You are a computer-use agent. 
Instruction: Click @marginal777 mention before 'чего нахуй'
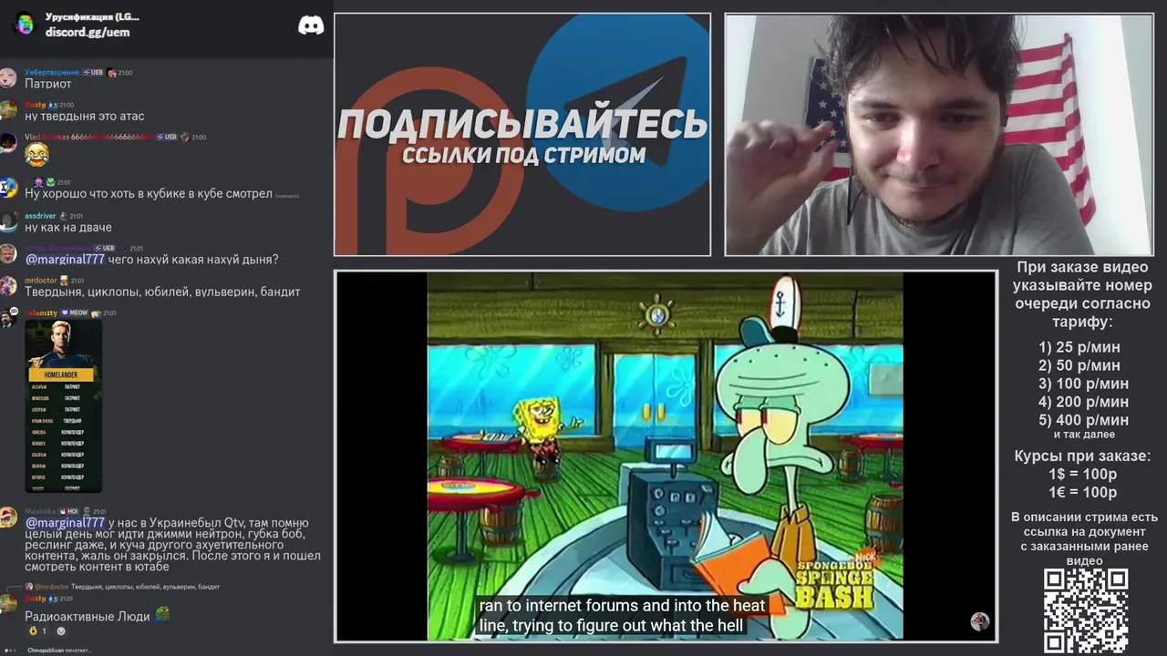click(x=65, y=260)
